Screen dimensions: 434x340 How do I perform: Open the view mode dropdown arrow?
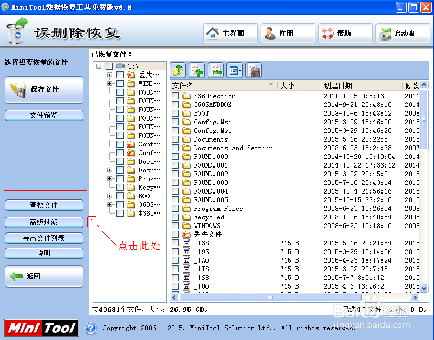(x=240, y=69)
